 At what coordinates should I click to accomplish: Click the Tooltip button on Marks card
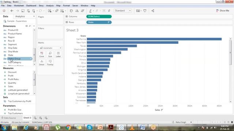tap(50, 63)
